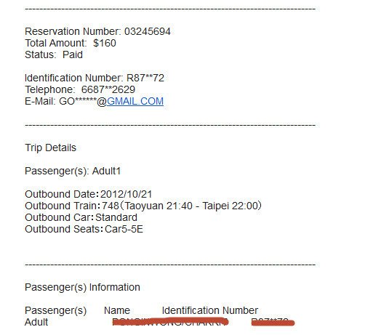Click the Total Amount $160 text

[x=71, y=43]
